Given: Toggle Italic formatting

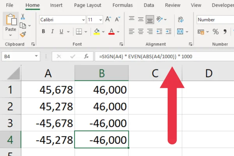Looking at the screenshot, I should tap(52, 32).
